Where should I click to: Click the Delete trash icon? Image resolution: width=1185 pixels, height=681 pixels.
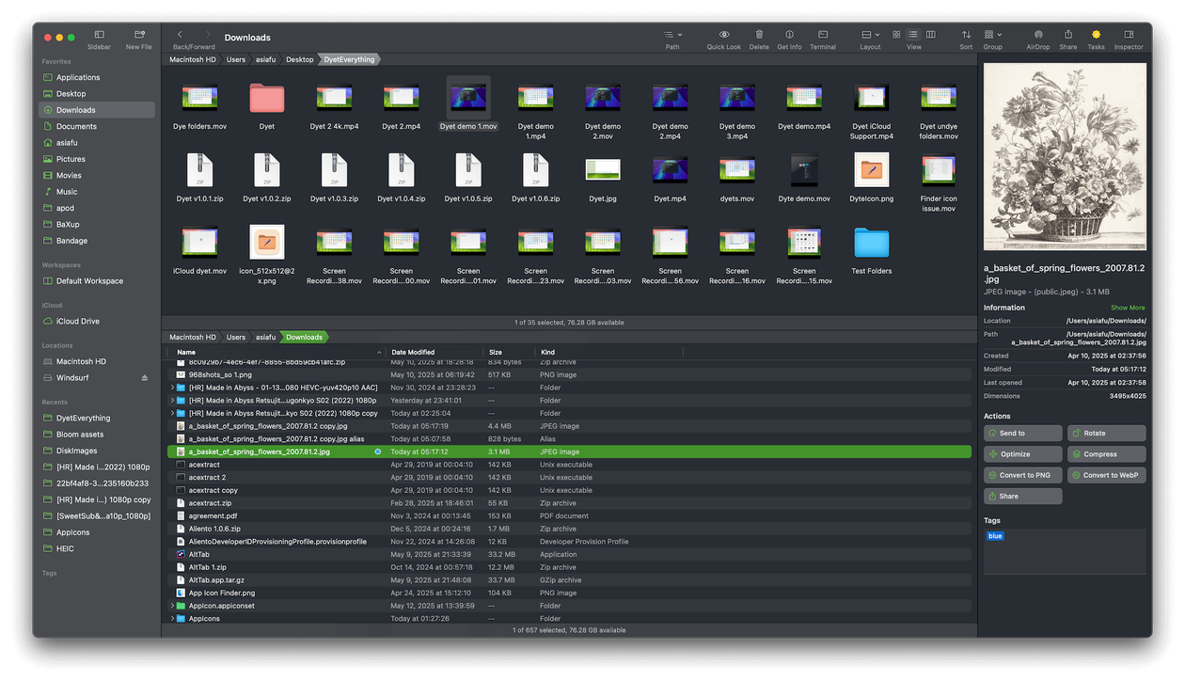(x=758, y=35)
